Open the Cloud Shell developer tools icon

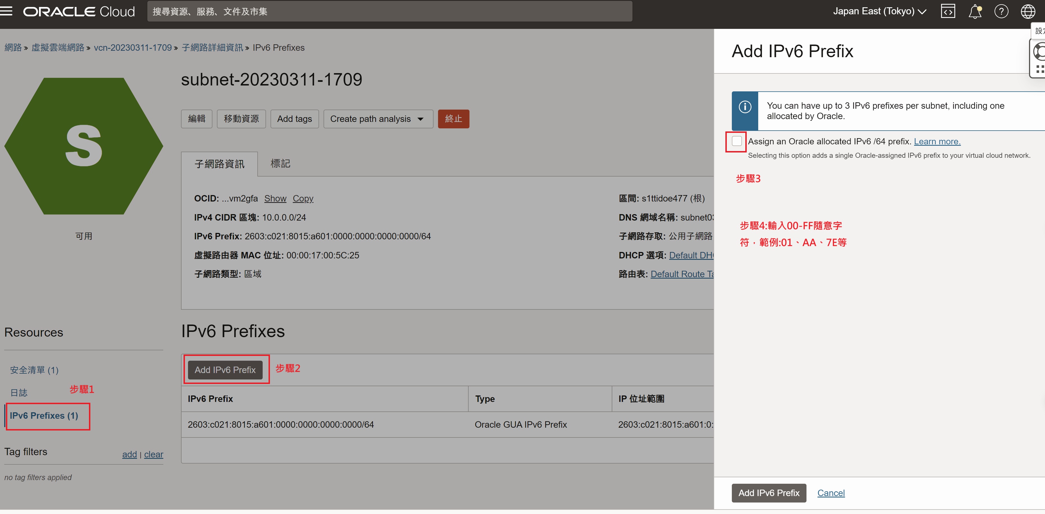(x=948, y=11)
